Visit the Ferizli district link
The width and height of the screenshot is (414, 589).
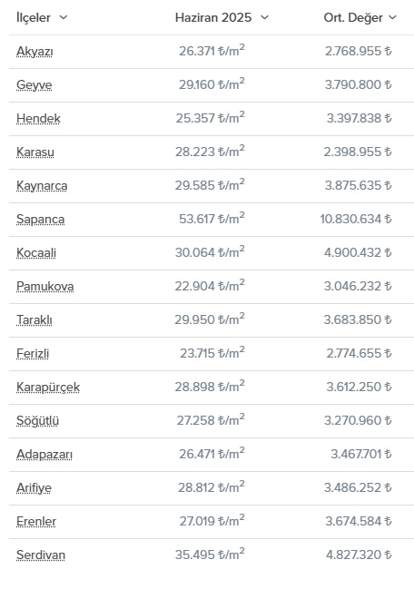pyautogui.click(x=33, y=354)
